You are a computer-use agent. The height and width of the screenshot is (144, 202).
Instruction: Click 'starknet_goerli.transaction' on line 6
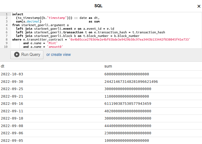pyautogui.click(x=59, y=32)
